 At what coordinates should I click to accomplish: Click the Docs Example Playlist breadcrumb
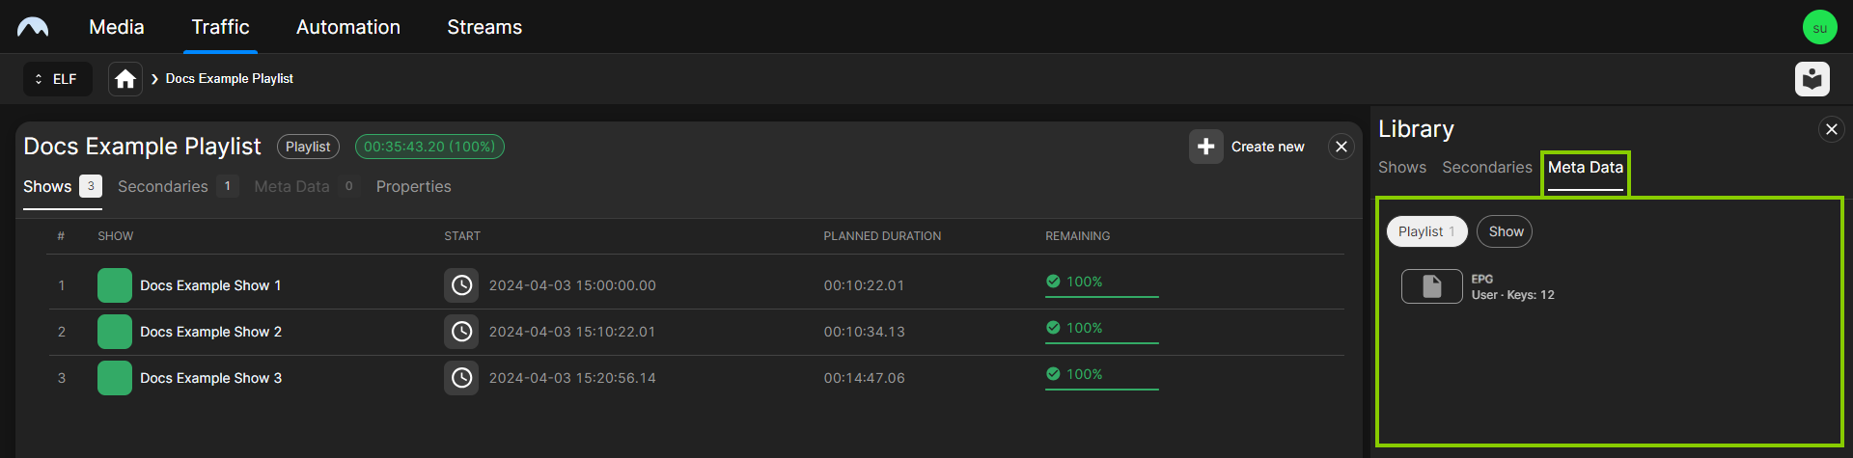[x=229, y=79]
